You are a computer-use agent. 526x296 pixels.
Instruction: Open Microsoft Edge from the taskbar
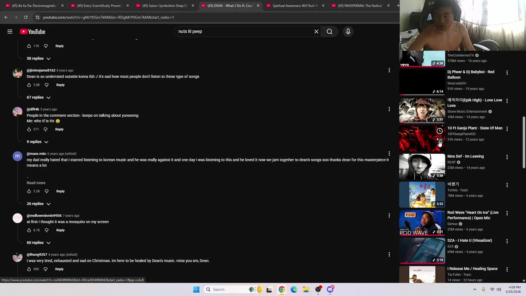click(x=294, y=289)
